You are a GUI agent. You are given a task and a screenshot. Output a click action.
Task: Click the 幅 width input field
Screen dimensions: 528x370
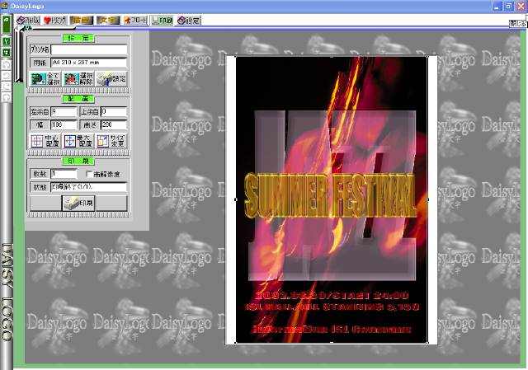[x=64, y=124]
